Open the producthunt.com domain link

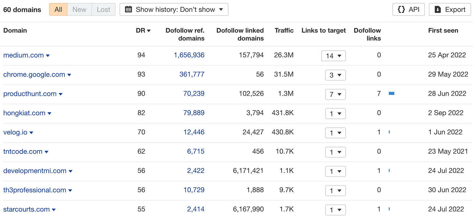[30, 94]
